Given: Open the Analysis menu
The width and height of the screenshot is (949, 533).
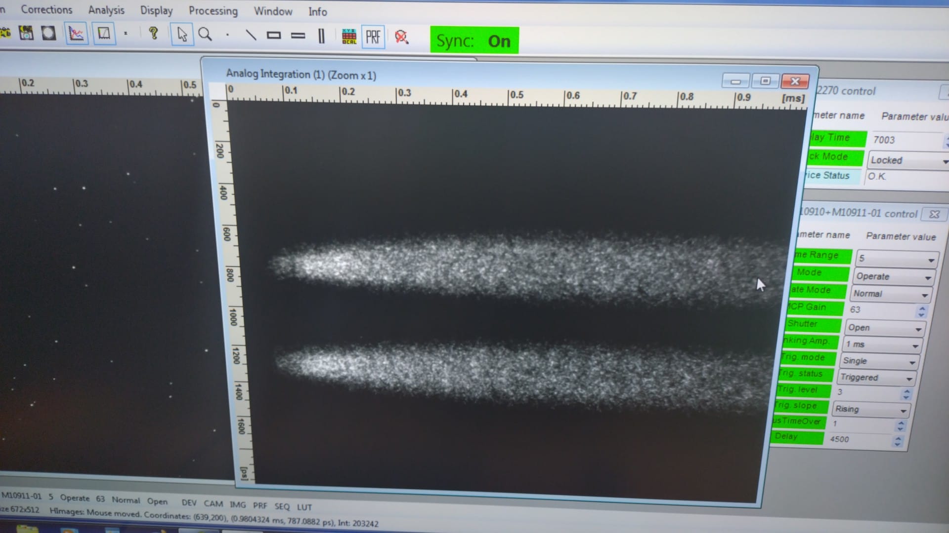Looking at the screenshot, I should 106,10.
